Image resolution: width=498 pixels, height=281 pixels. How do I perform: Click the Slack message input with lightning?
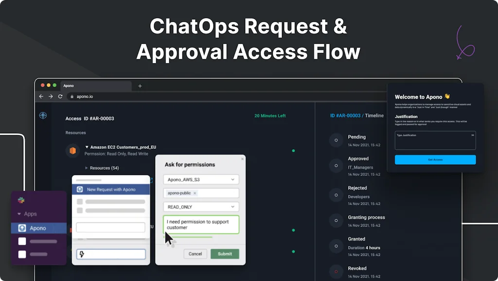pos(111,254)
